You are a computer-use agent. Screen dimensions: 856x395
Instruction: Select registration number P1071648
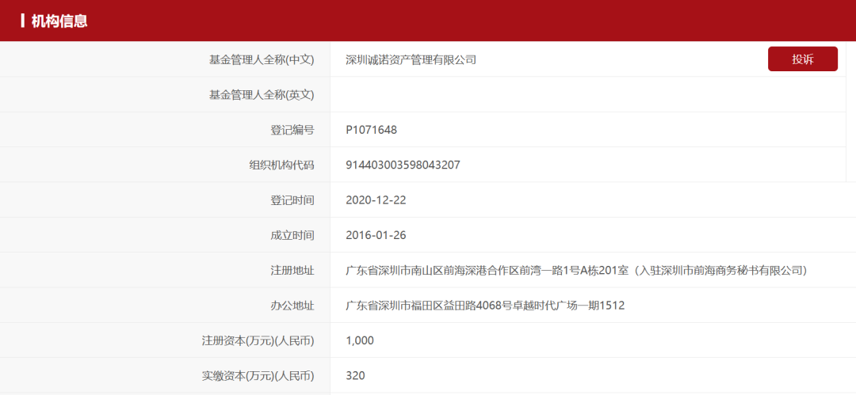pos(371,130)
